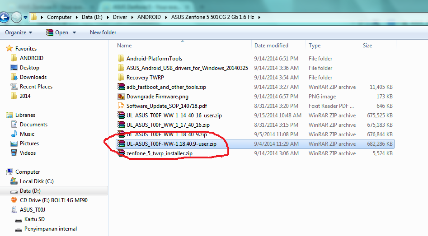Select Local Disk (C:) drive
This screenshot has width=428, height=236.
click(x=37, y=181)
